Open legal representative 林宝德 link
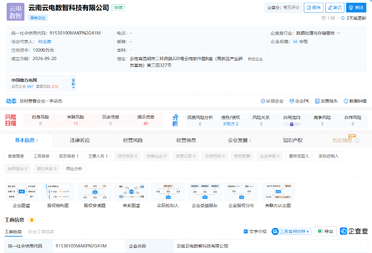This screenshot has width=372, height=253. 44,41
